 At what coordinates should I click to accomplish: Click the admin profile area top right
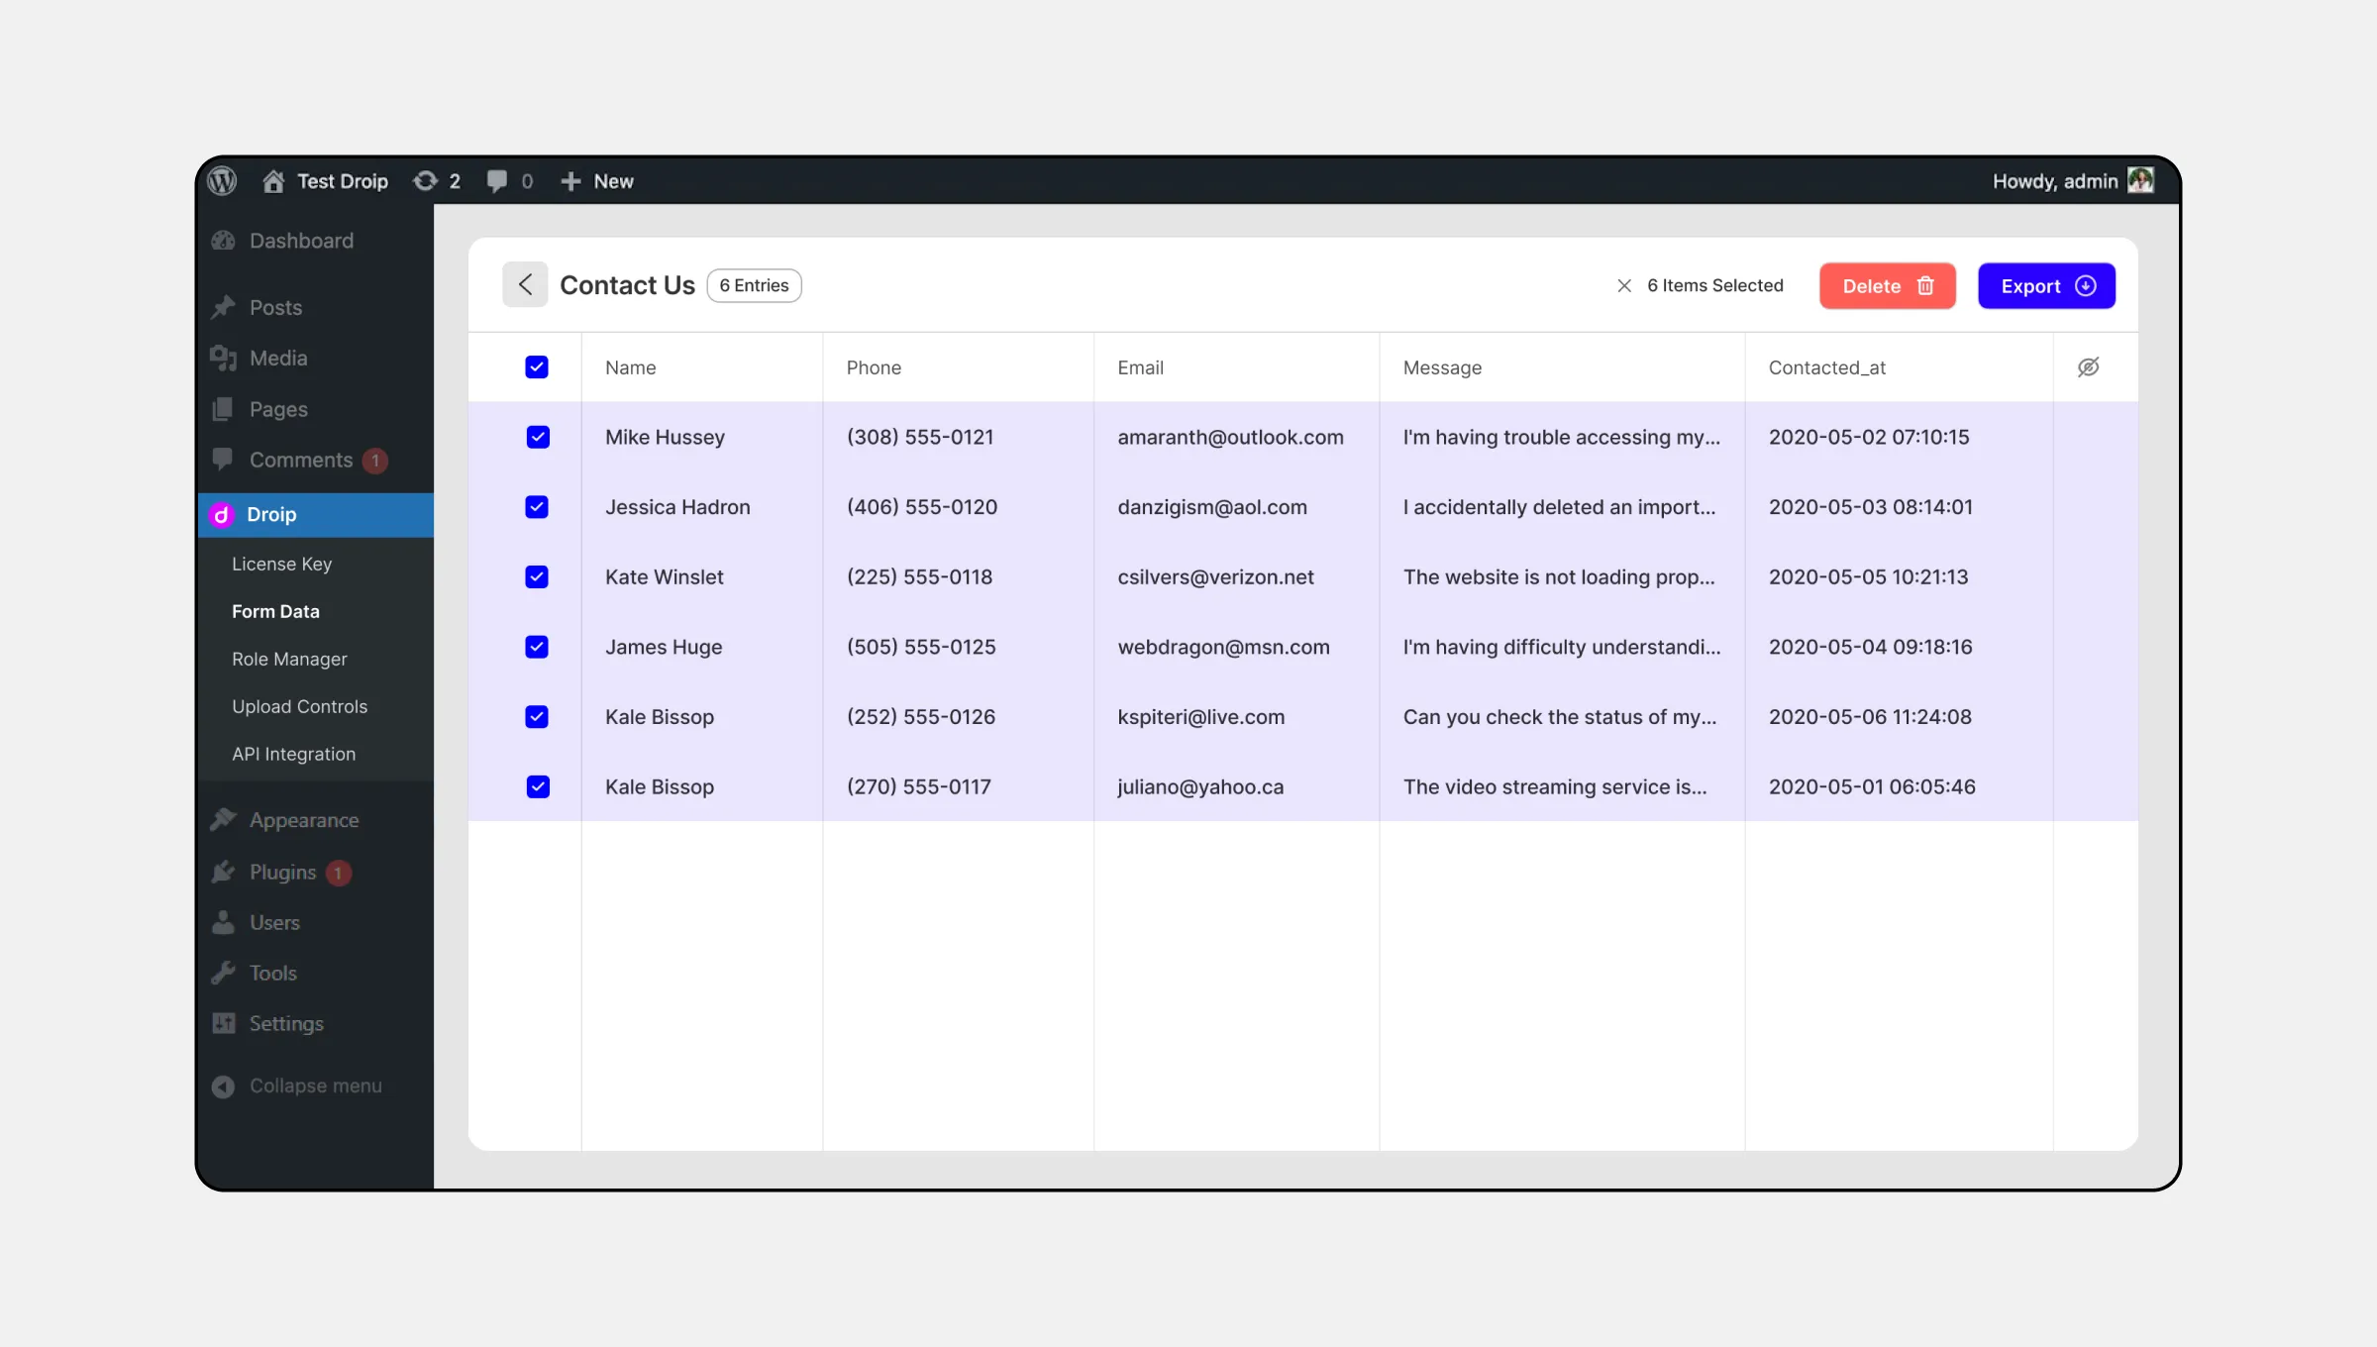tap(2073, 179)
